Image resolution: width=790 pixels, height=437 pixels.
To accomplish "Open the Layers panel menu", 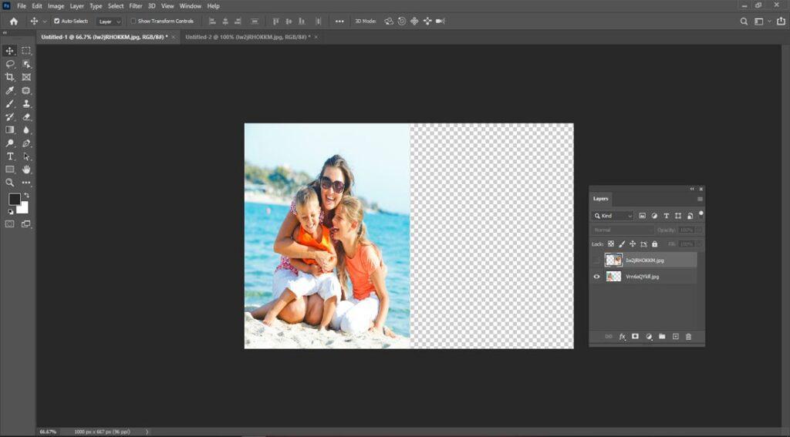I will (x=700, y=199).
